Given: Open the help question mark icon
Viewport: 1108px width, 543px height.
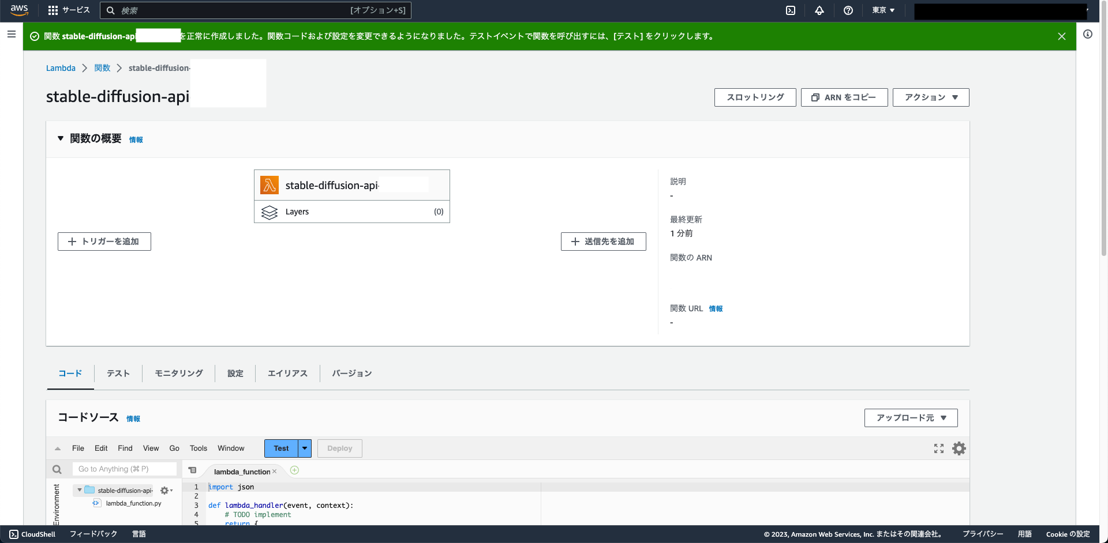Looking at the screenshot, I should (x=848, y=10).
